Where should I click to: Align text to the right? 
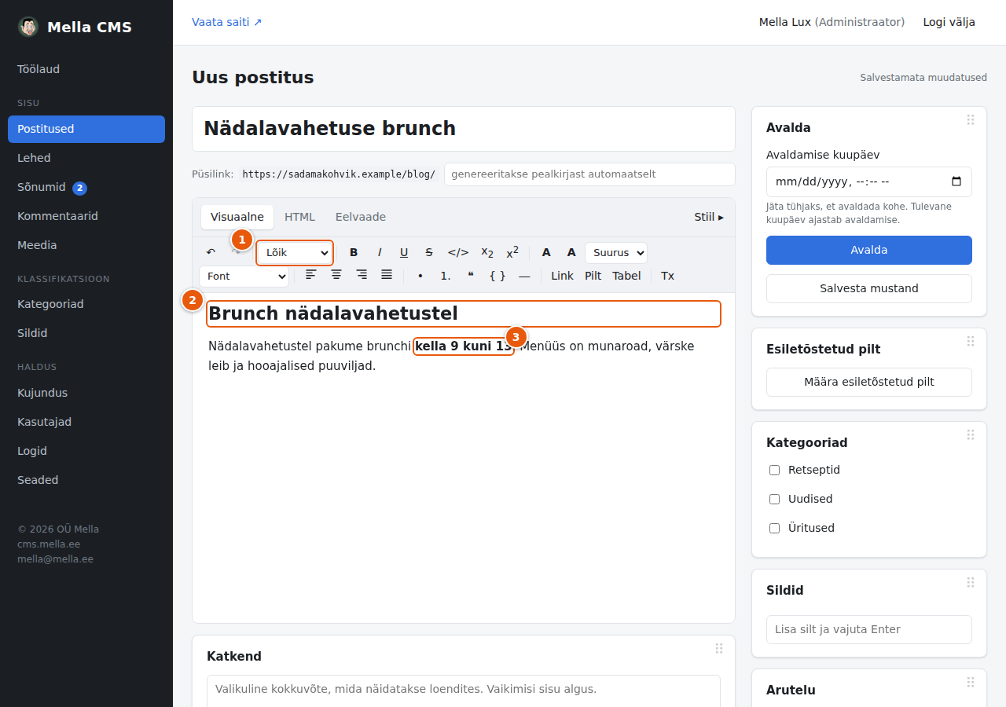(x=362, y=276)
